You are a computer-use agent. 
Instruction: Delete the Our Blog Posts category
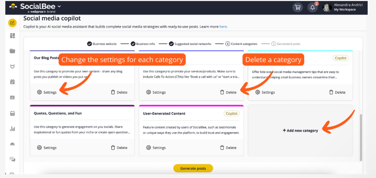119,92
